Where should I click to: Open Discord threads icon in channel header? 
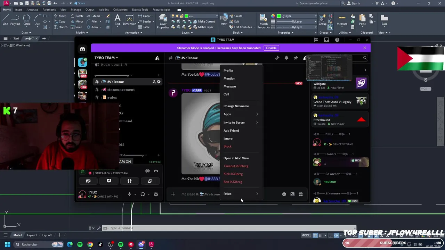pos(277,58)
